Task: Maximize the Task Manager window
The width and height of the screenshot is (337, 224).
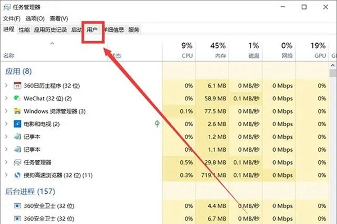Action: point(304,7)
